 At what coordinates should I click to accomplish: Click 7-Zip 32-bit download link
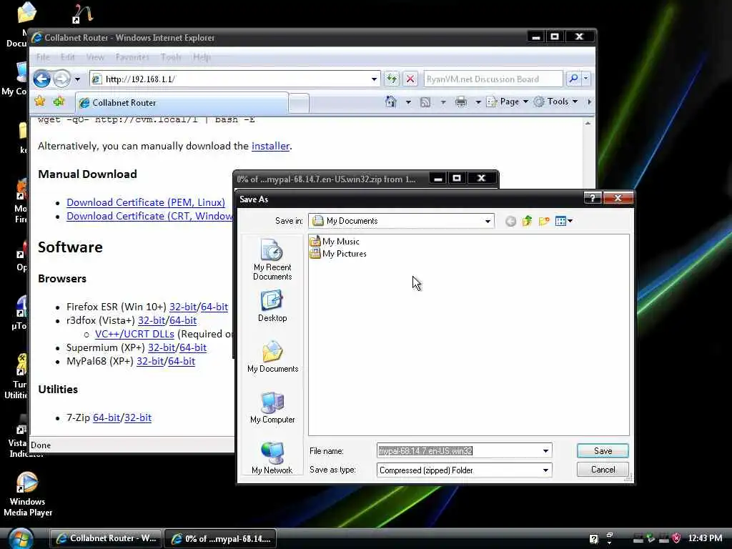coord(137,417)
